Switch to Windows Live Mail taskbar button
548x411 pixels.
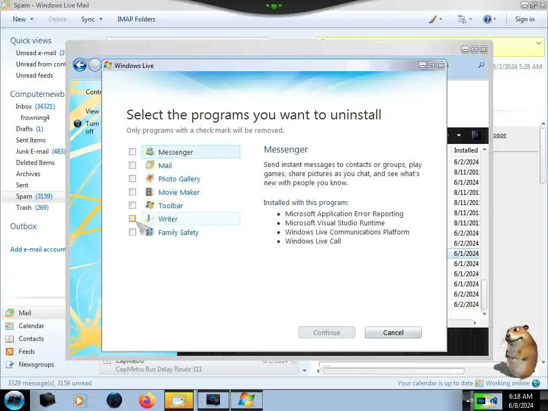click(x=179, y=400)
